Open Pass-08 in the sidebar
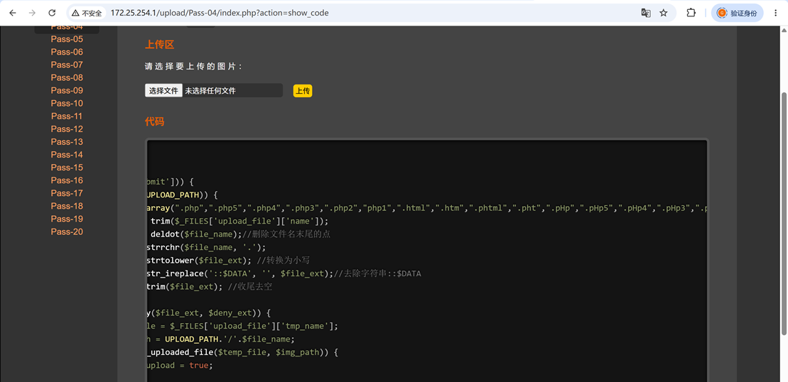 (67, 78)
